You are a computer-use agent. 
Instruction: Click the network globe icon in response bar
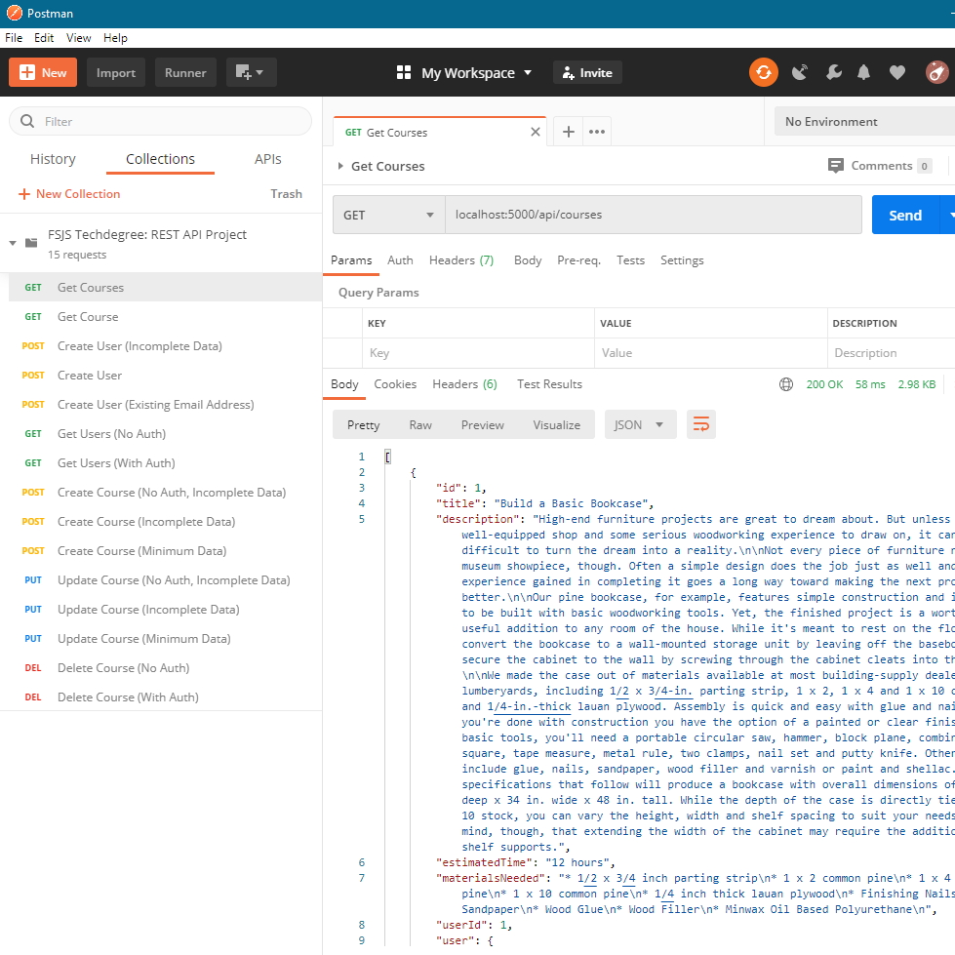click(786, 384)
